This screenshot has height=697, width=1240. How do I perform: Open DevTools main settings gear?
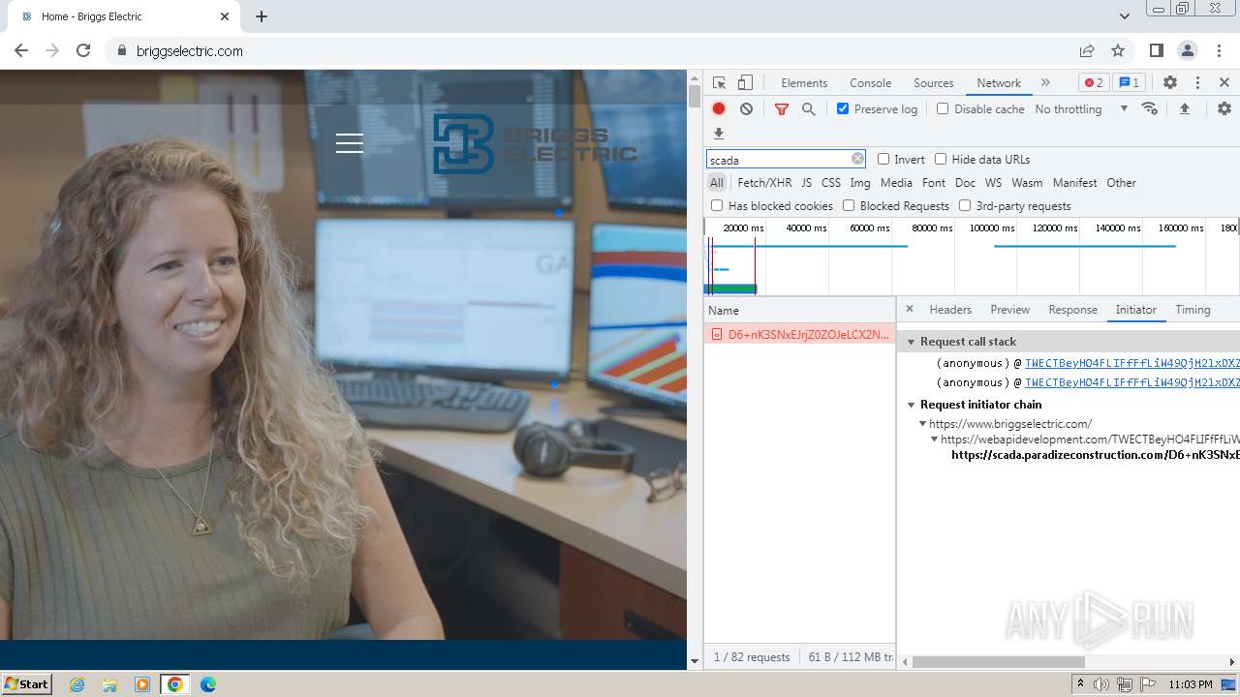coord(1170,83)
